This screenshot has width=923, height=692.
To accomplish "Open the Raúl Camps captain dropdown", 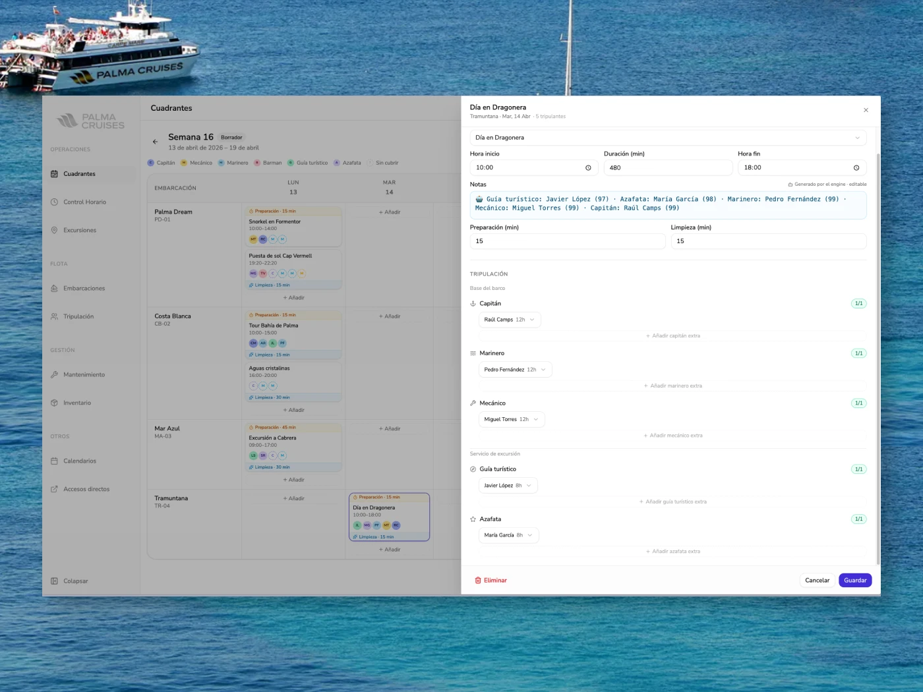I will pyautogui.click(x=510, y=320).
